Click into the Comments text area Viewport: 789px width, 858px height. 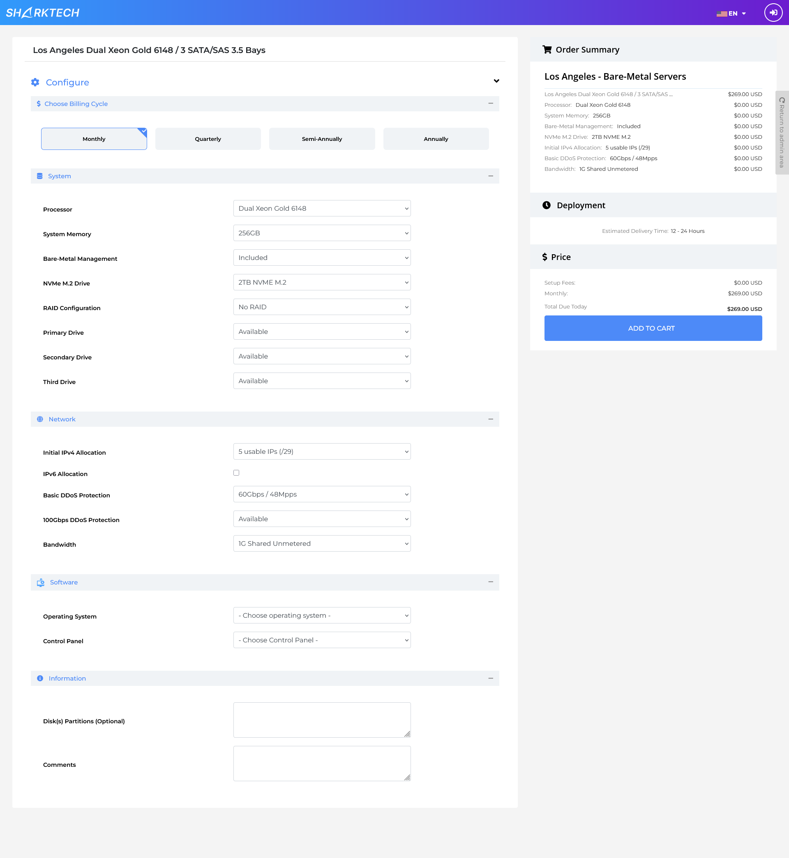322,764
